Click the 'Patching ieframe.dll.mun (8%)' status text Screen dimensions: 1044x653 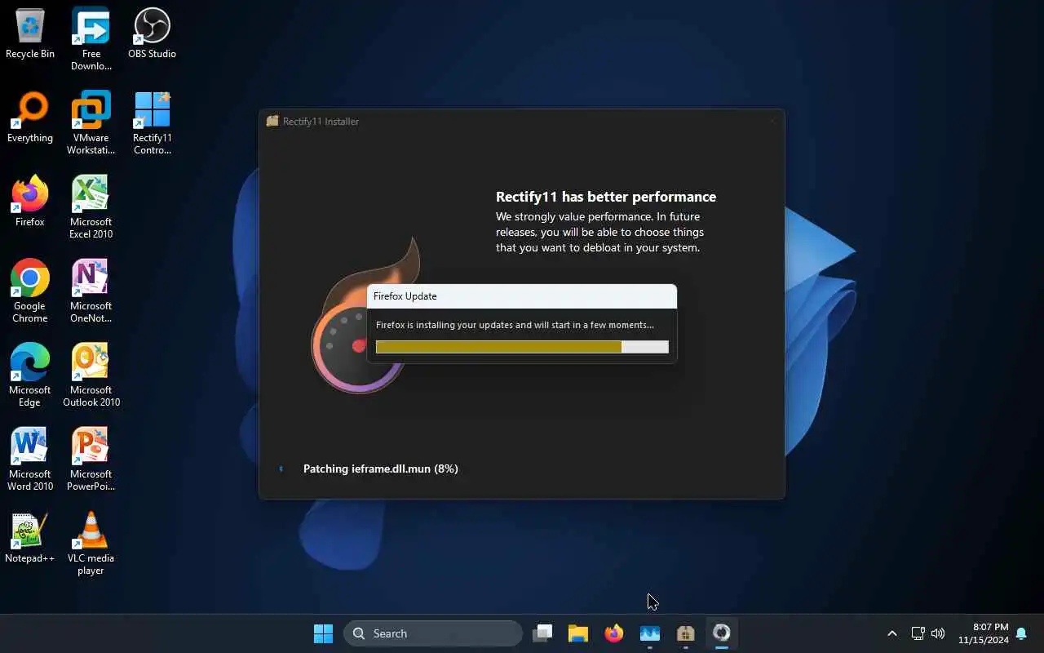[x=381, y=469]
